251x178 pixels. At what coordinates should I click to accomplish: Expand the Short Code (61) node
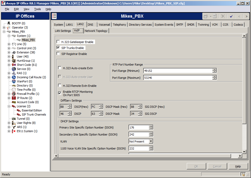pos(9,65)
